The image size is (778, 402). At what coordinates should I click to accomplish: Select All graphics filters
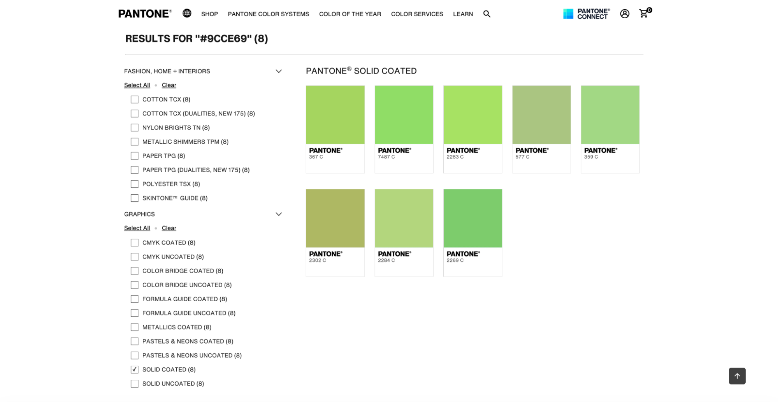(x=137, y=228)
